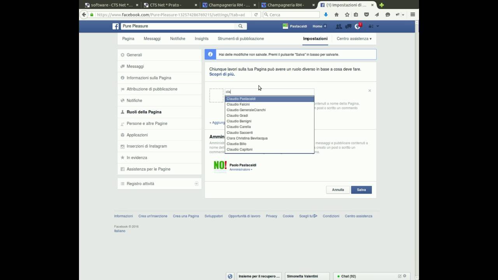Click the Firefox 'Cerca' search box
Screen dimensions: 498x280
[x=291, y=15]
